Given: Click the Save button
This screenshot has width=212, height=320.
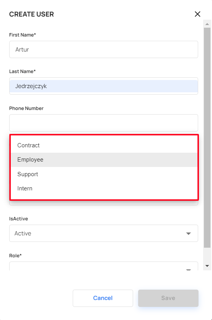Looking at the screenshot, I should click(x=168, y=298).
